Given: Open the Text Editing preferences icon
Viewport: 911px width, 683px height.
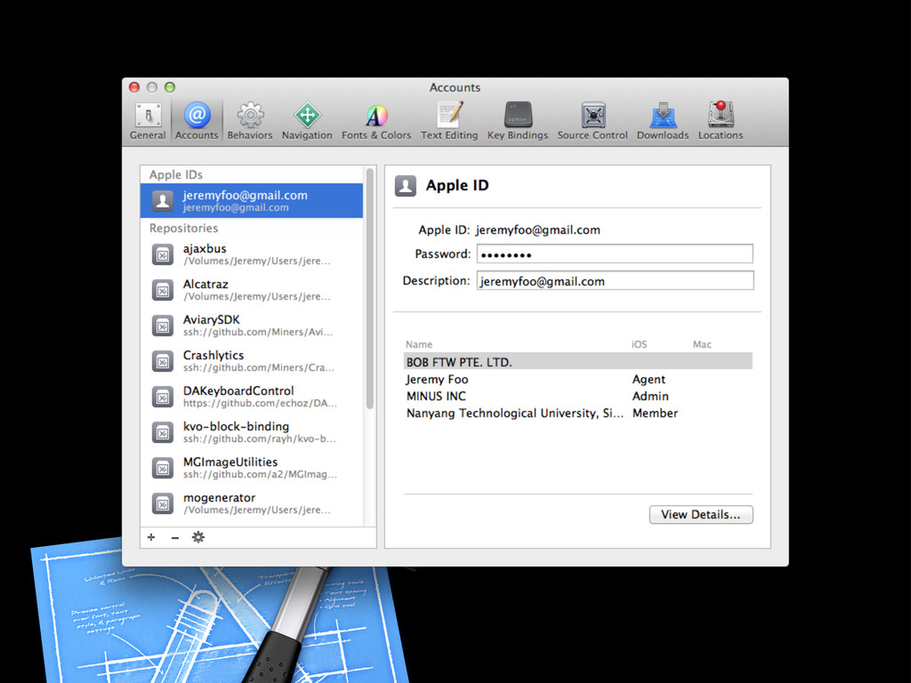Looking at the screenshot, I should tap(449, 121).
